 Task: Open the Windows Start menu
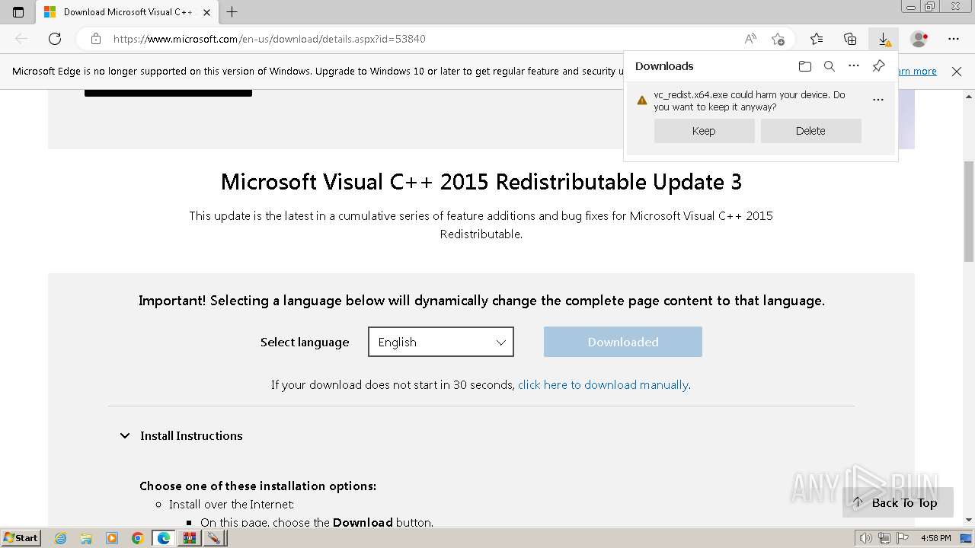[x=21, y=538]
